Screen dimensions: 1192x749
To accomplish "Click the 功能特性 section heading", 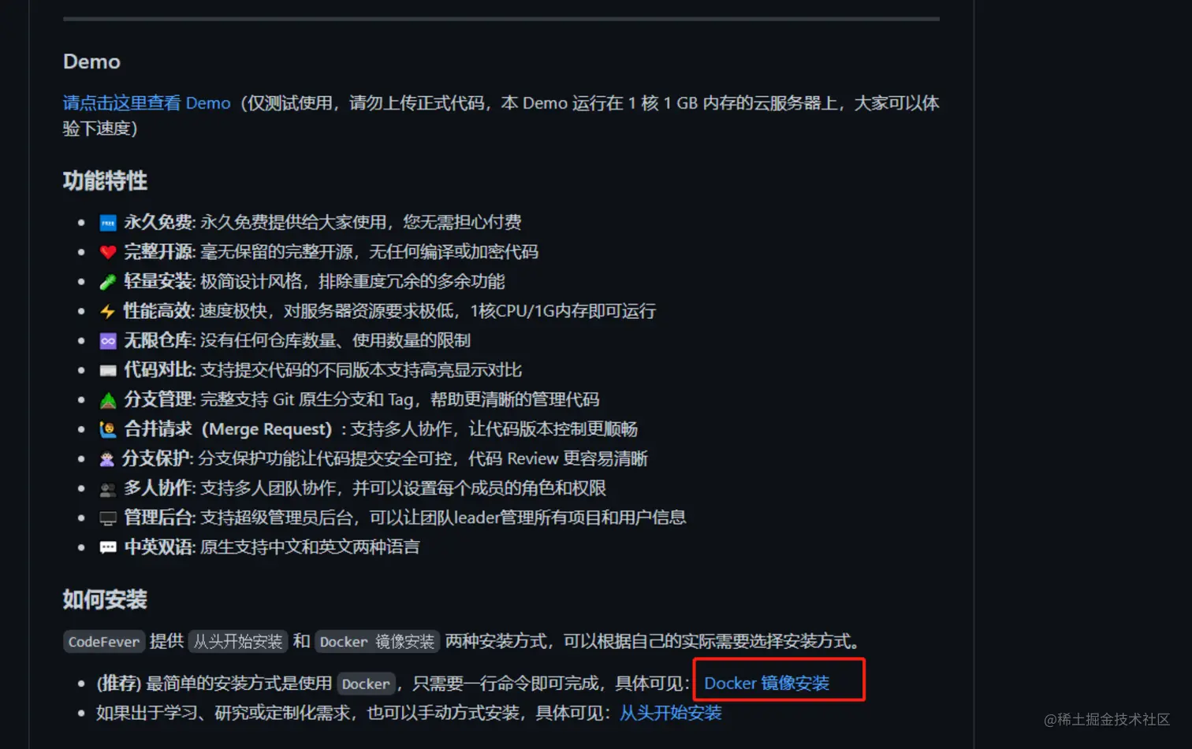I will pyautogui.click(x=105, y=181).
